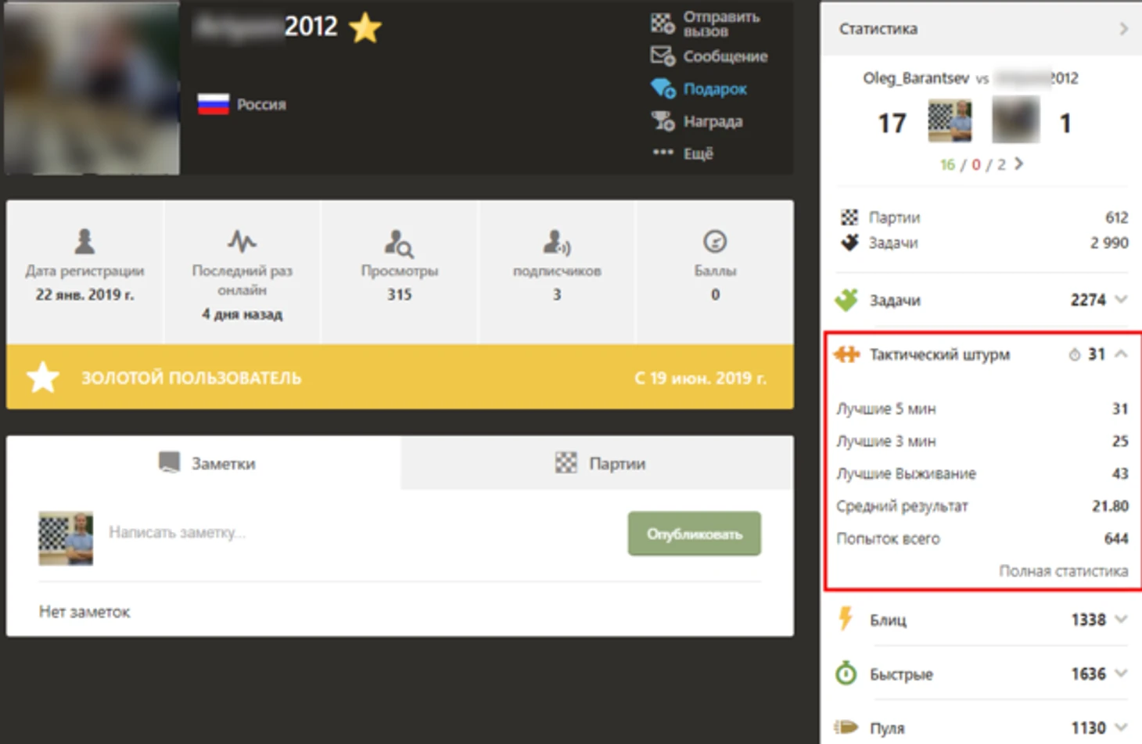Click the gold star next to username
The width and height of the screenshot is (1142, 744).
tap(365, 28)
